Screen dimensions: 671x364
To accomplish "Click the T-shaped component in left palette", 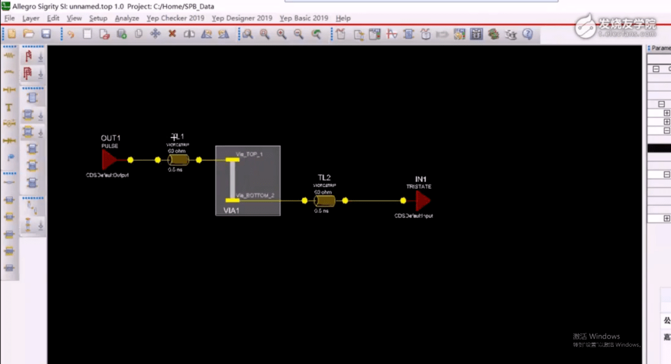I will 9,107.
